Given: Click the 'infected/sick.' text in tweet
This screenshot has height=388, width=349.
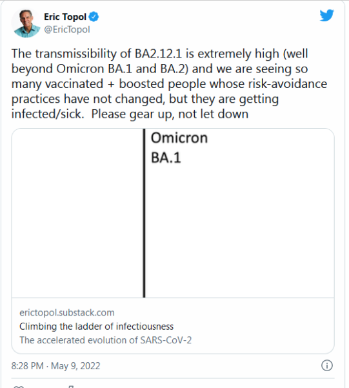Looking at the screenshot, I should pos(48,114).
